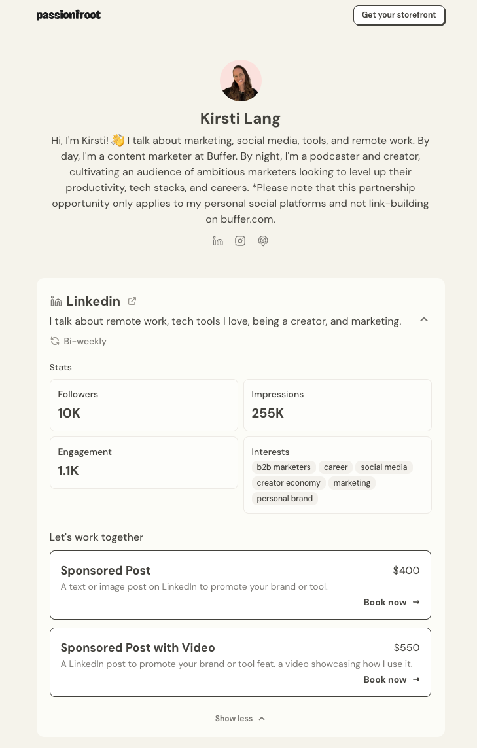Screen dimensions: 477x748
Task: Click the external link icon beside Linkedin heading
Action: point(132,301)
